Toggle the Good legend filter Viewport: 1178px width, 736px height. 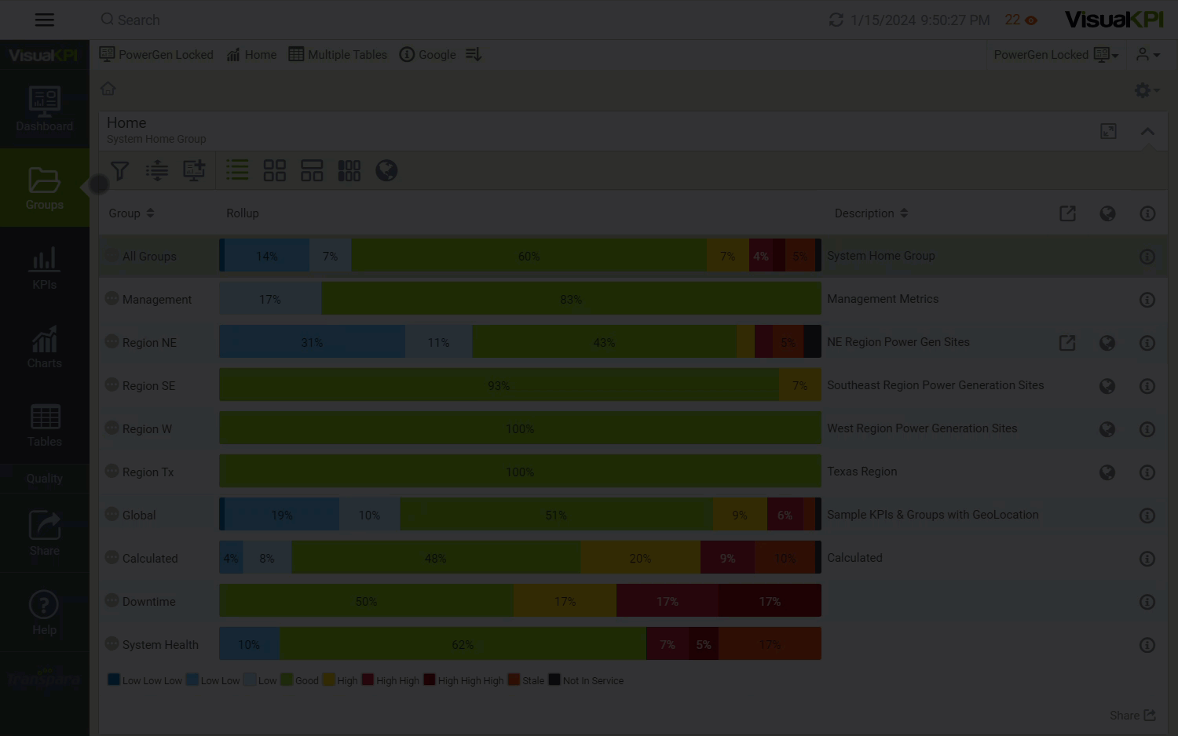tap(300, 680)
